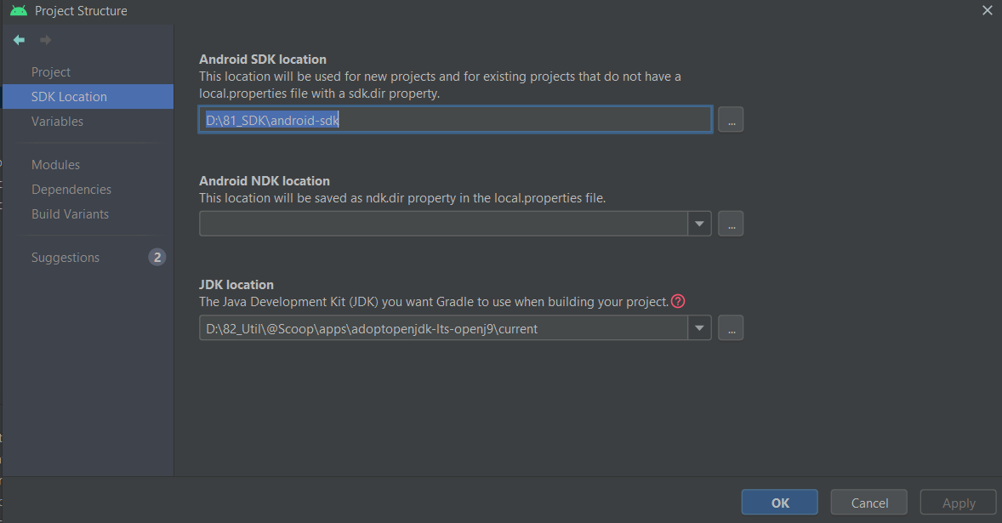Click the Apply button
The width and height of the screenshot is (1002, 523).
pyautogui.click(x=959, y=503)
